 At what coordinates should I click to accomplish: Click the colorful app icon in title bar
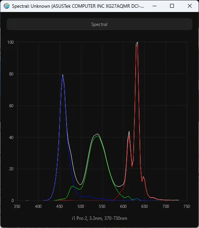(7, 6)
